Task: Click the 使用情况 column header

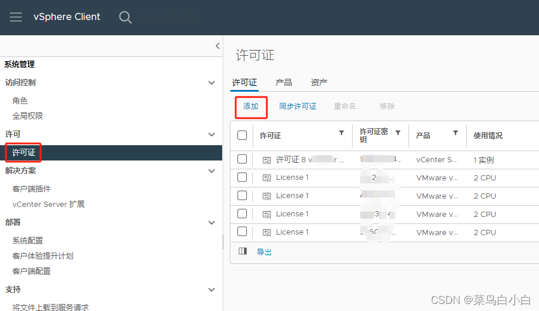Action: [488, 136]
